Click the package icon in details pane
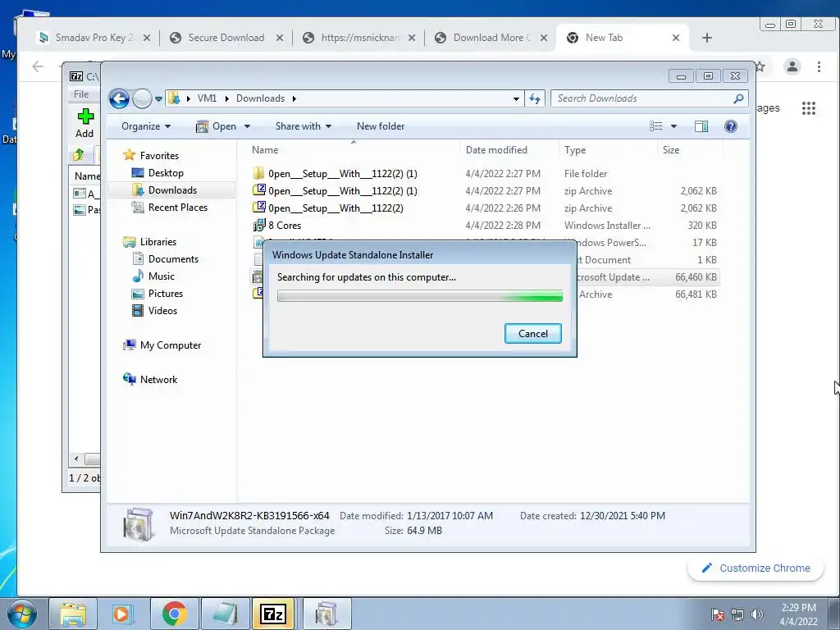Viewport: 840px width, 630px height. 138,525
